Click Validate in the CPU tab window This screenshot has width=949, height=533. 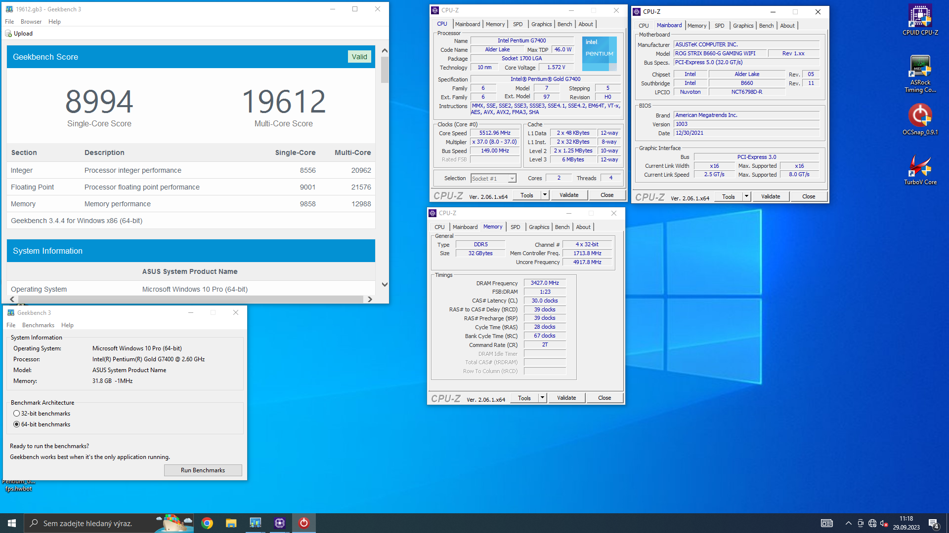point(569,195)
